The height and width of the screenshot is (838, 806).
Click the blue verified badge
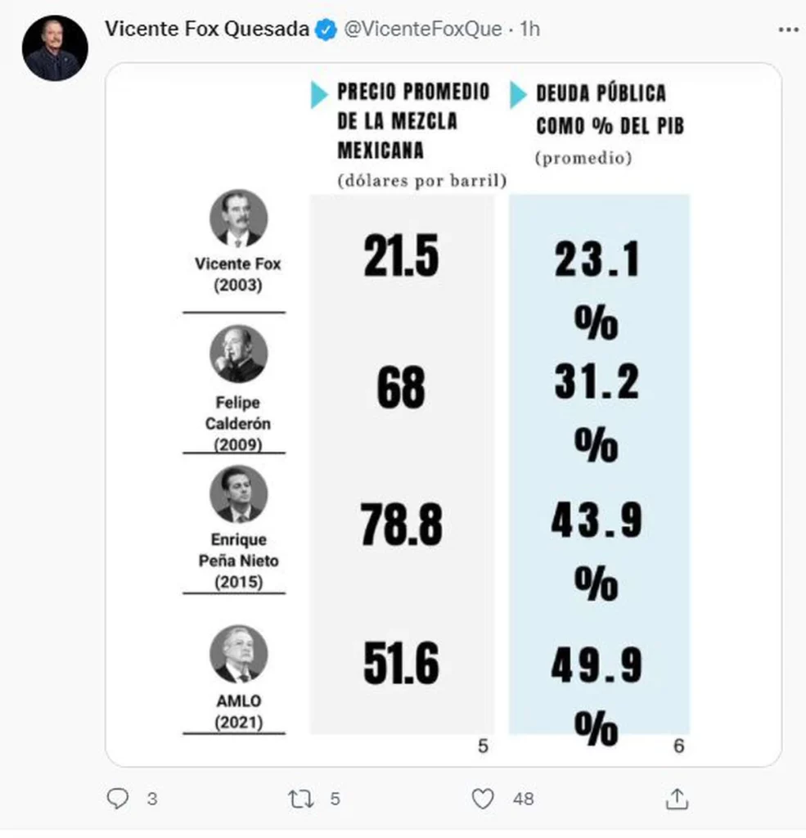point(326,29)
